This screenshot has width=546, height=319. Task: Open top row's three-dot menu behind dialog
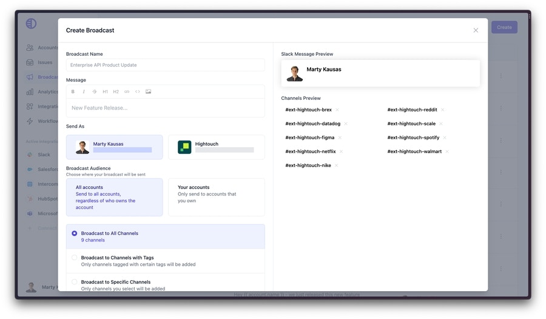tap(501, 76)
